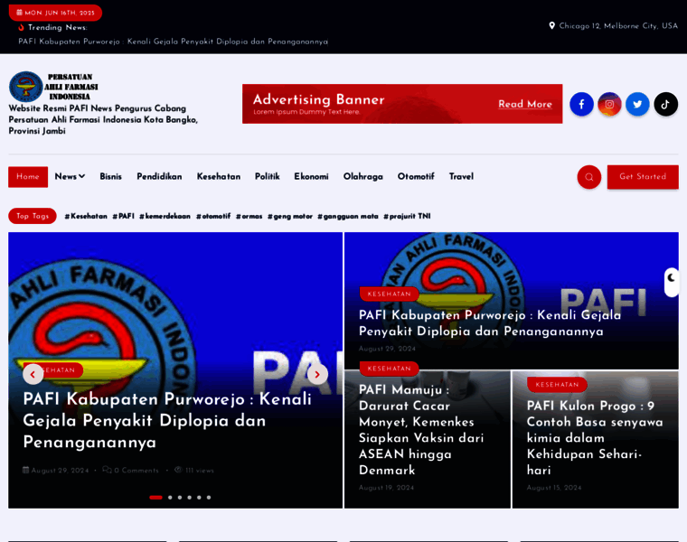Viewport: 687px width, 542px height.
Task: Click Read More on advertising banner
Action: tap(525, 104)
